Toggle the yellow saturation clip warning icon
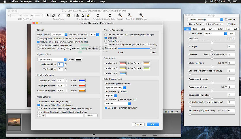The width and height of the screenshot is (241, 139). click(88, 15)
